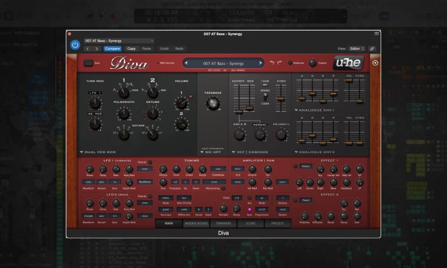This screenshot has width=447, height=268.
Task: Click the redo arrow in Diva header
Action: tap(280, 63)
